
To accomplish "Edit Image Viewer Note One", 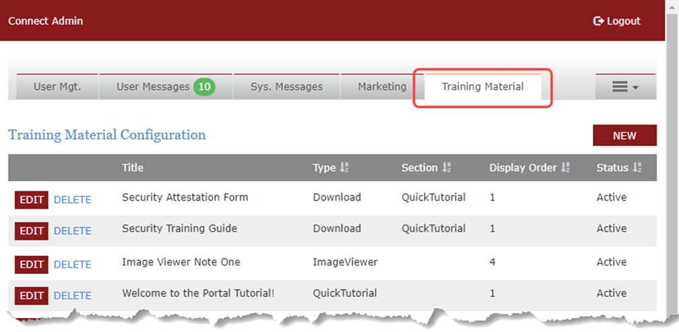I will click(31, 264).
